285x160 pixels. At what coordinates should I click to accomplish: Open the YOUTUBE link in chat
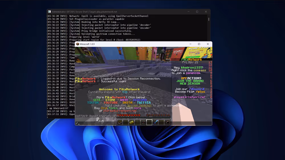point(111,103)
